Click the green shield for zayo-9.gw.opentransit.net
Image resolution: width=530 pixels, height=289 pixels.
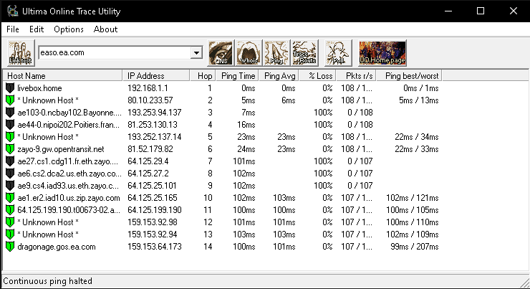click(10, 149)
